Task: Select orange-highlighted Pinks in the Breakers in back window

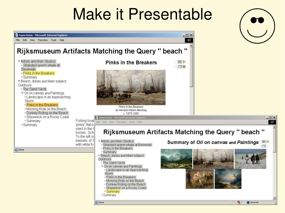Action: 42,105
